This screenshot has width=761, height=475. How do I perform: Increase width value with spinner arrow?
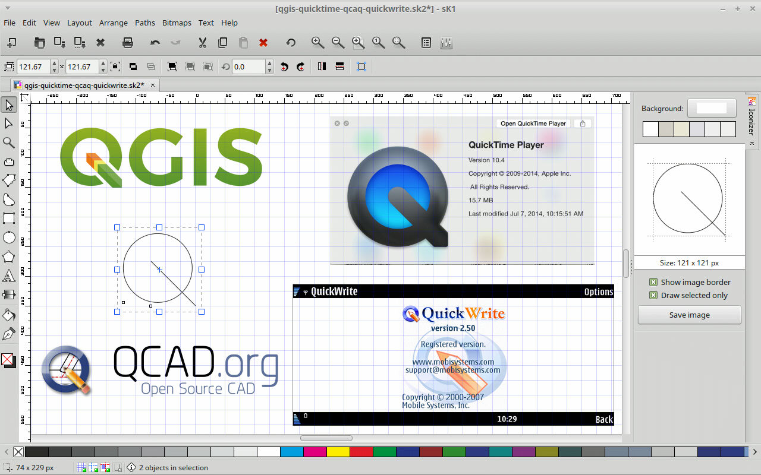tap(54, 64)
